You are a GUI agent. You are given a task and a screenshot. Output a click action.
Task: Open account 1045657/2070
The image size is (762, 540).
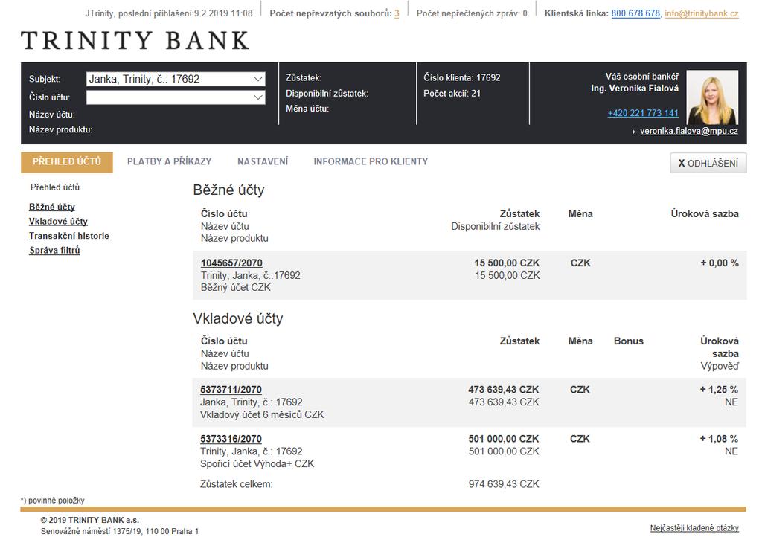231,263
